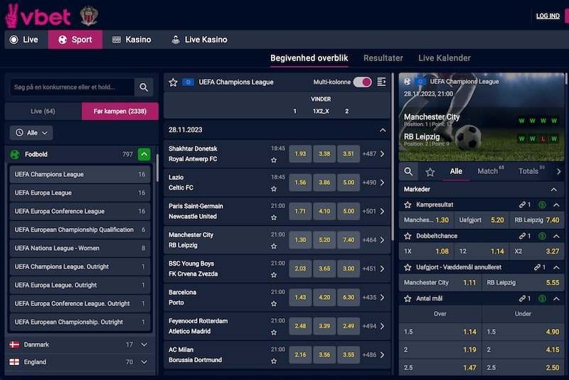569x380 pixels.
Task: Go to Kasino
Action: point(132,40)
